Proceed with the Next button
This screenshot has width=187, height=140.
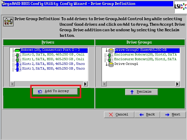pos(173,115)
